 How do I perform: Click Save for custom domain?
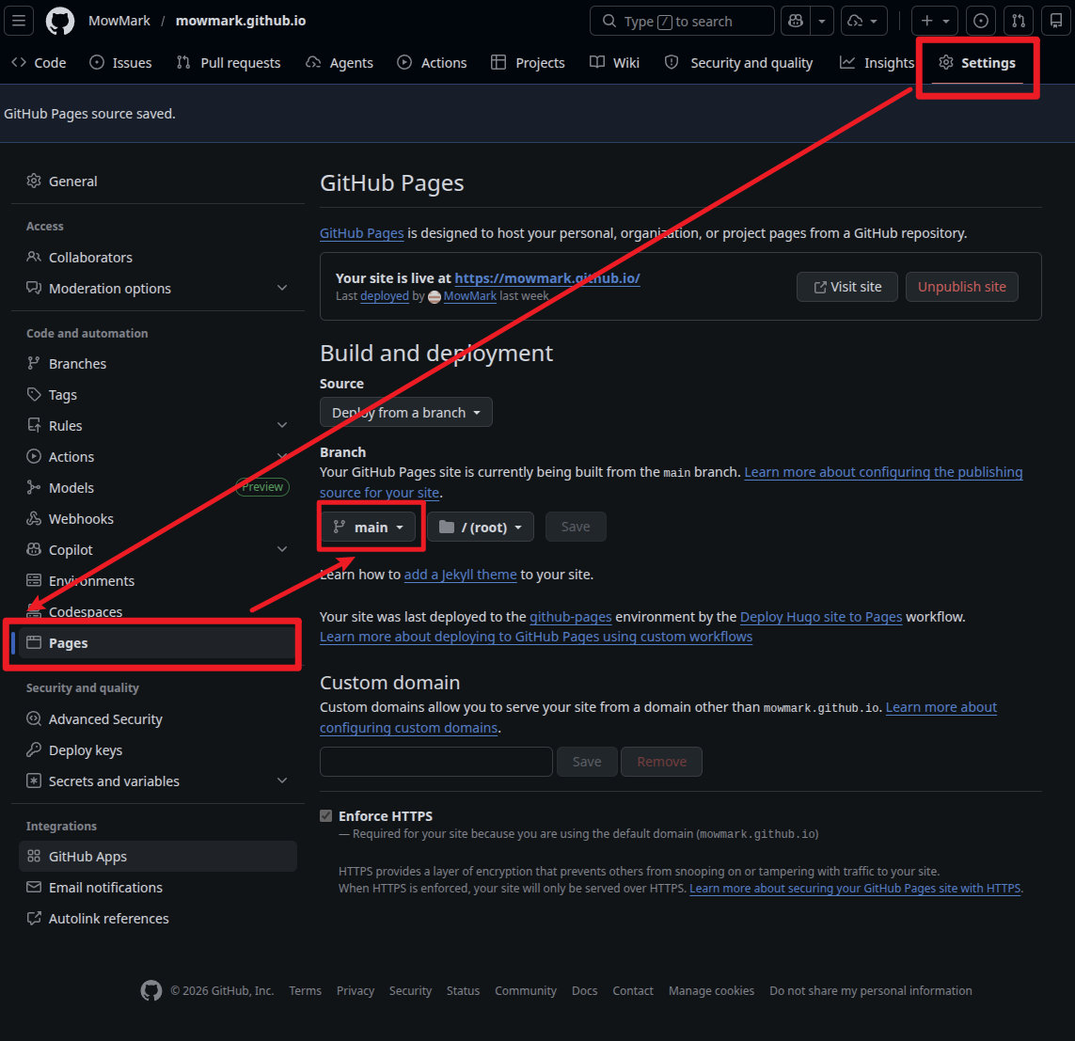point(587,762)
